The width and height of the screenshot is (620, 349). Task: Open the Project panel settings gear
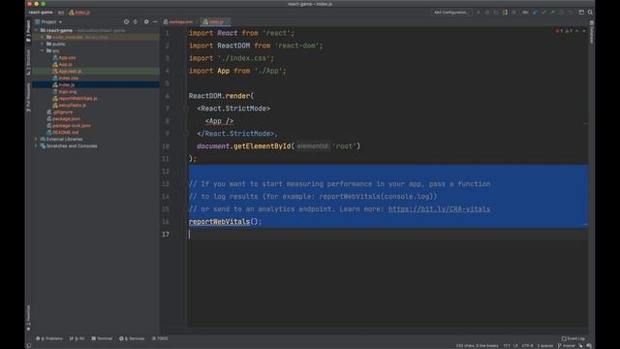click(x=146, y=22)
